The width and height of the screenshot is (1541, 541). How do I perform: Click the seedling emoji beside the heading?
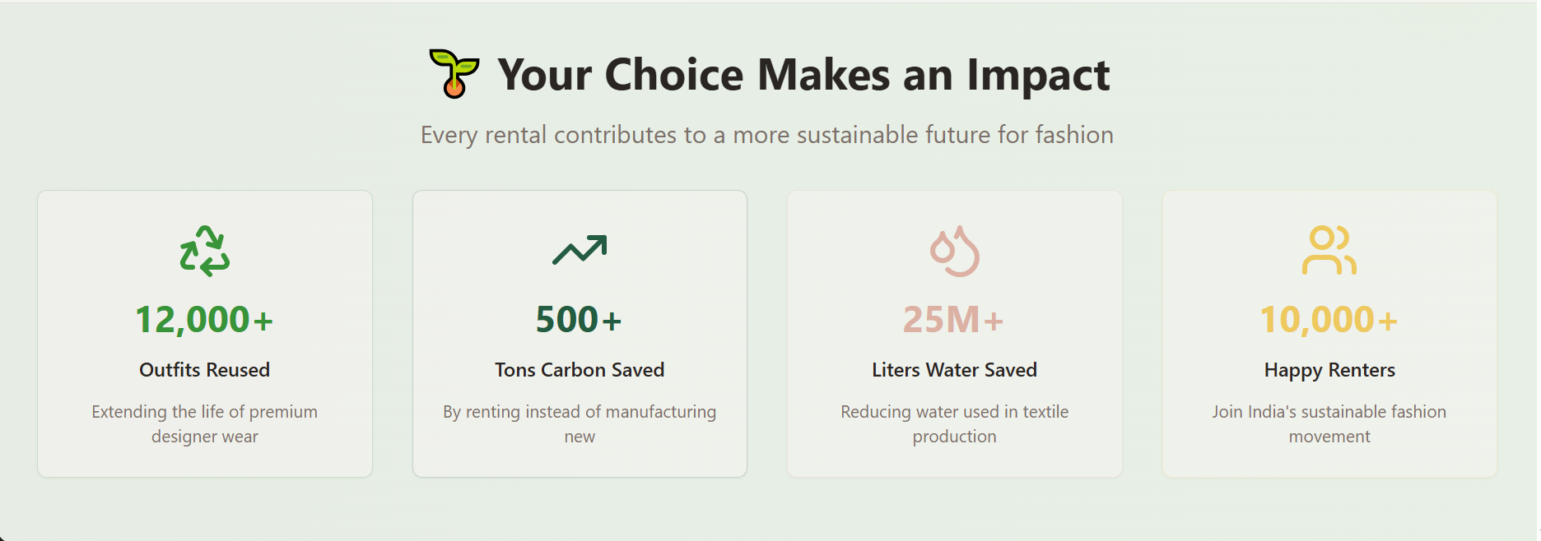pyautogui.click(x=454, y=74)
